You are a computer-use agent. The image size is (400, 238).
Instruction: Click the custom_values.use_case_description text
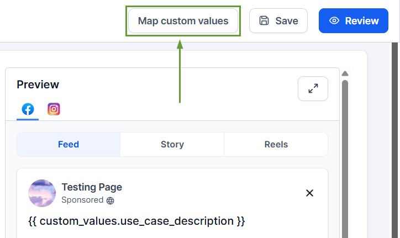pyautogui.click(x=136, y=221)
